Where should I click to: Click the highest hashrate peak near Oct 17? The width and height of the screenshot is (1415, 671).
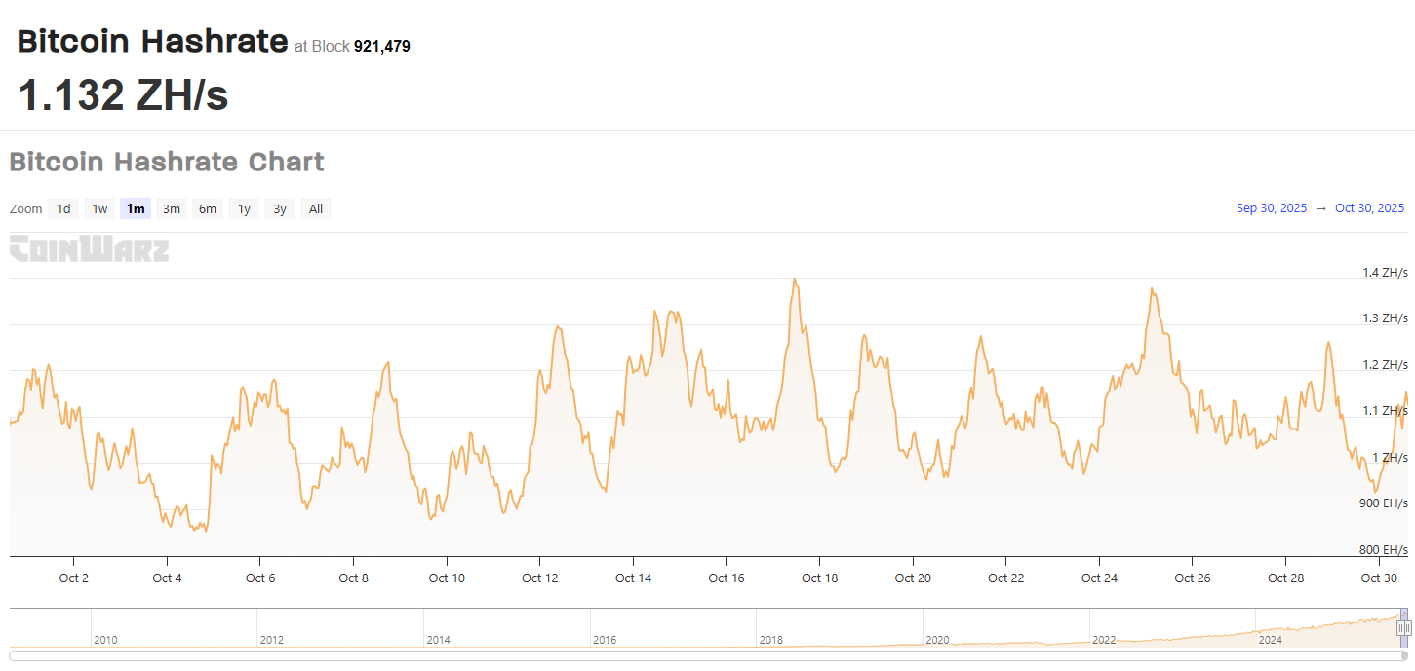coord(795,280)
